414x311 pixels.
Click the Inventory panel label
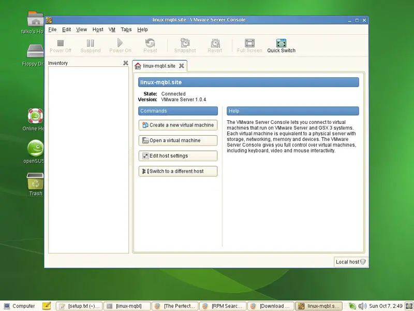click(58, 63)
